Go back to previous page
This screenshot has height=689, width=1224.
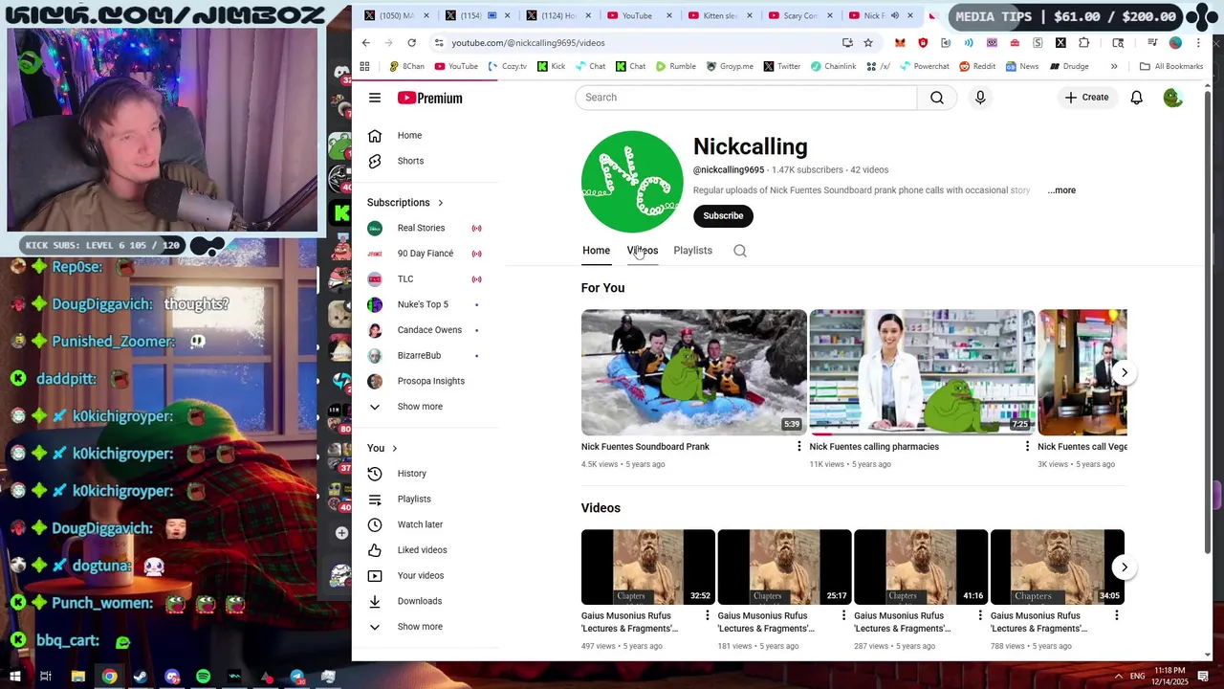[365, 43]
